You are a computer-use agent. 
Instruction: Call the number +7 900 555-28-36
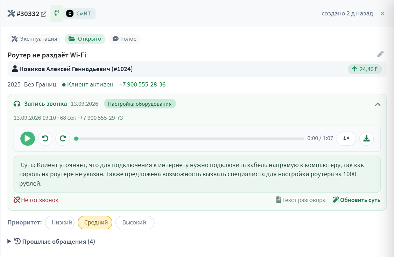pos(142,84)
